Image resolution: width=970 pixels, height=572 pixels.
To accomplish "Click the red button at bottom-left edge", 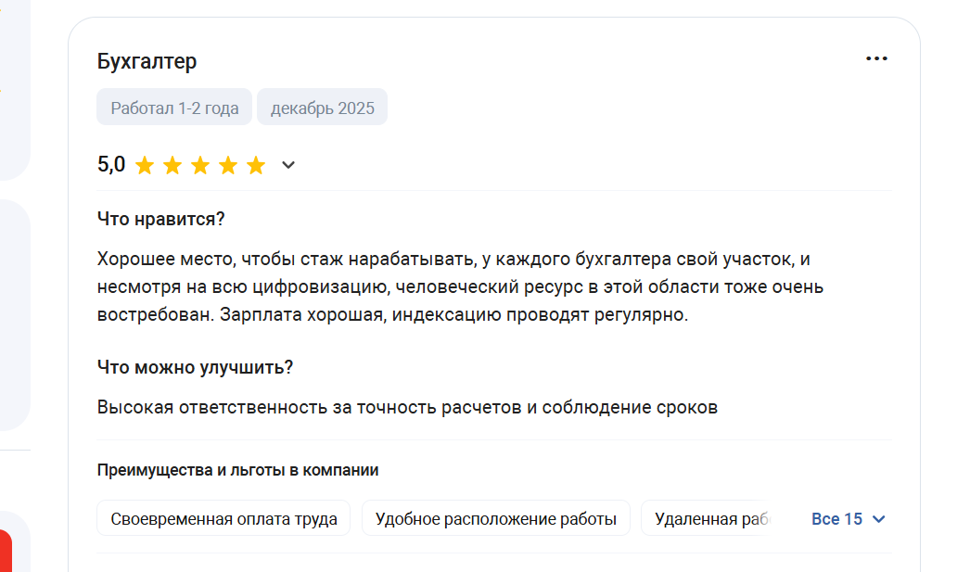I will 6,551.
